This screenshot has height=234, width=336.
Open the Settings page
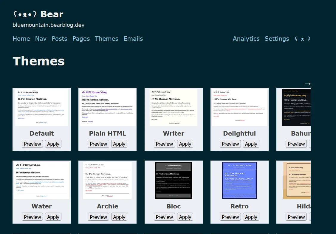pos(277,39)
